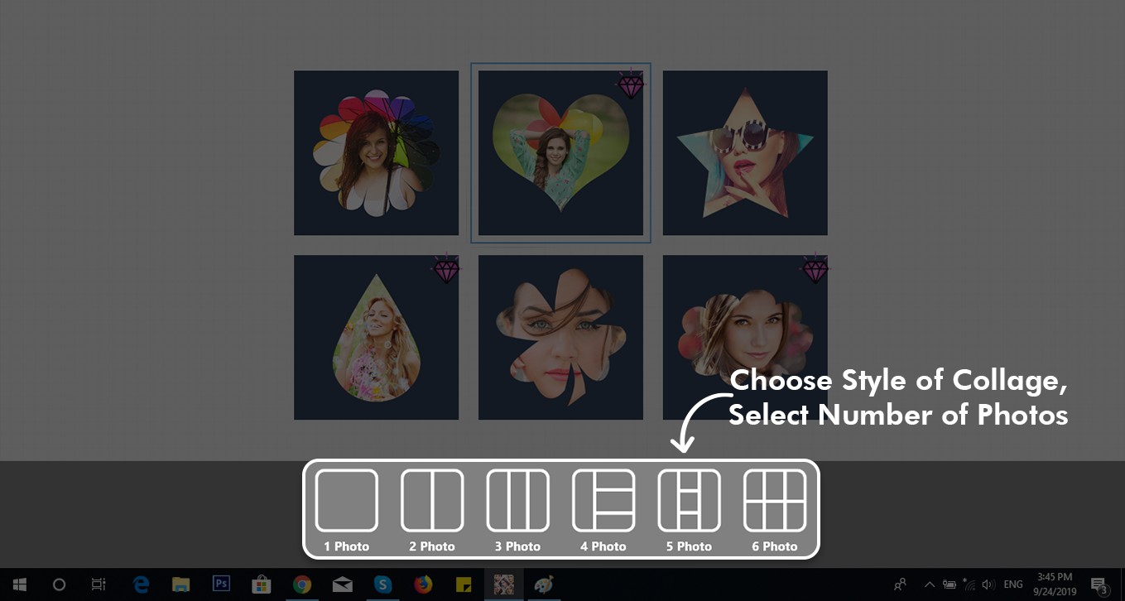Select the four-leaf clover shape frame
The height and width of the screenshot is (601, 1125).
pyautogui.click(x=560, y=337)
